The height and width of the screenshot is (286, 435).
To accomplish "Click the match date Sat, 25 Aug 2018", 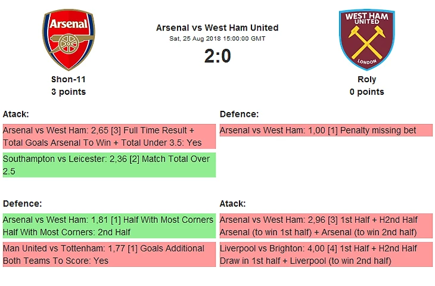I will point(217,39).
